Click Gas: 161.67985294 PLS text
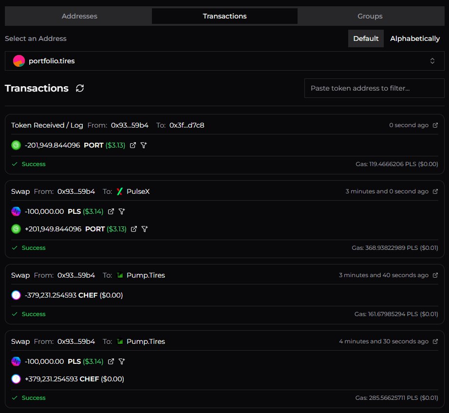This screenshot has width=449, height=413. coord(396,314)
